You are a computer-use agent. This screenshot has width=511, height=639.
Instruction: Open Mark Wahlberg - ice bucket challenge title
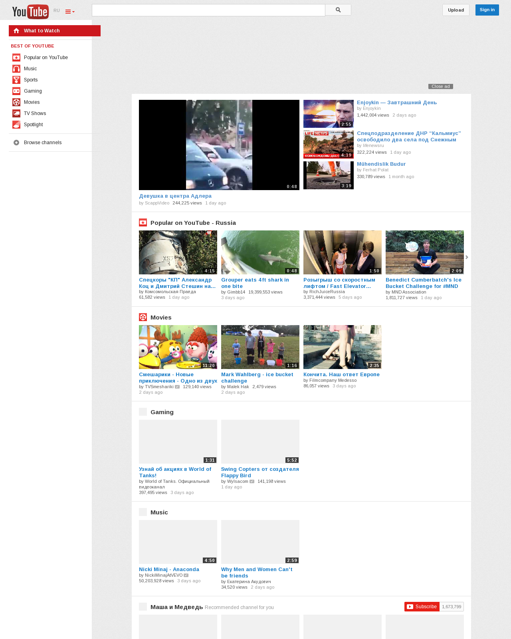(257, 378)
